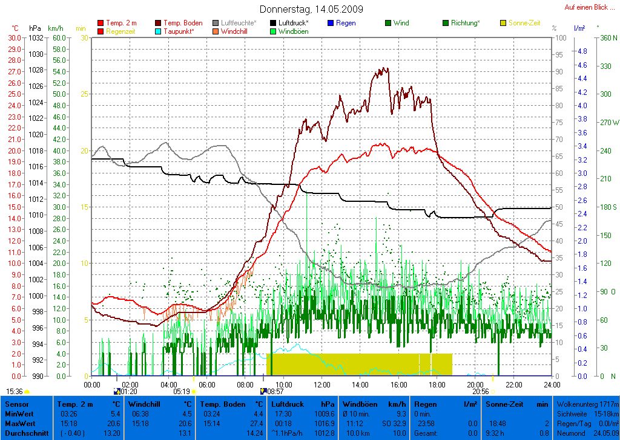Click the gray Luftfeuchte legend square
Image resolution: width=620 pixels, height=440 pixels.
coord(216,24)
